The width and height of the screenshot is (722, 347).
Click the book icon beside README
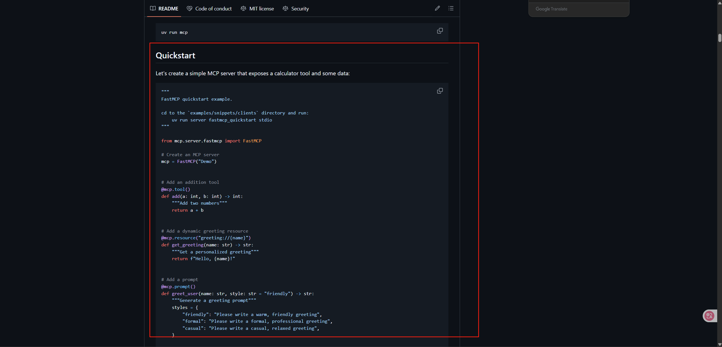tap(153, 8)
